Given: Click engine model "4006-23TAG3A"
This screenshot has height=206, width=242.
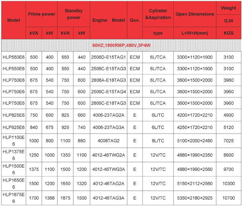Looking at the screenshot, I should click(108, 127).
